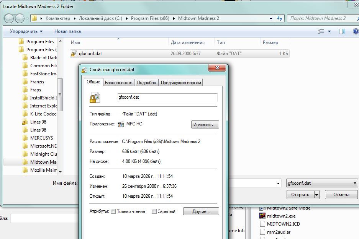Open the view options dropdown arrow

[x=329, y=31]
